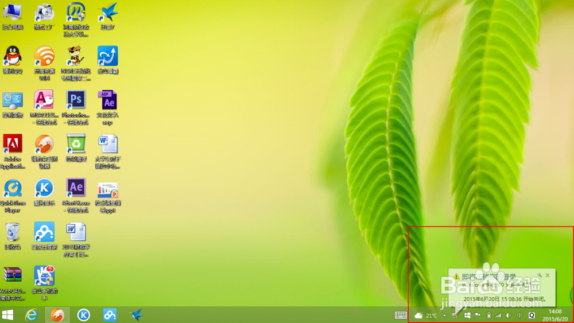Launch the 垃圾清理 green bin shortcut
Screen dimensions: 574x323
(76, 148)
